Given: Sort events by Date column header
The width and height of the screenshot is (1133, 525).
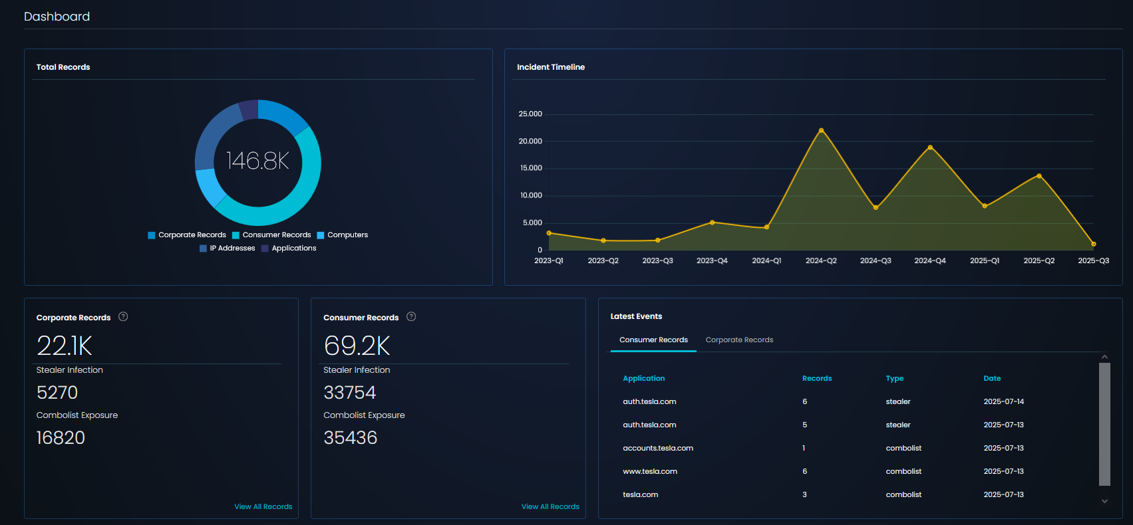Looking at the screenshot, I should click(x=991, y=379).
